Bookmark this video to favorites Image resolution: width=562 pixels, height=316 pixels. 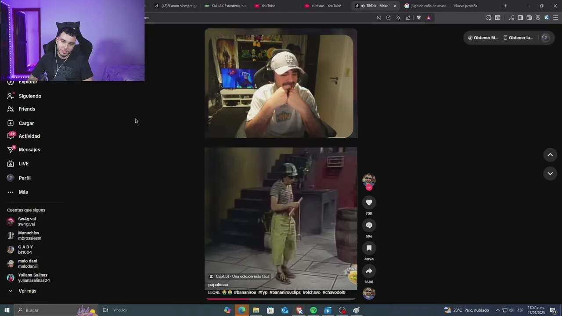pos(369,248)
